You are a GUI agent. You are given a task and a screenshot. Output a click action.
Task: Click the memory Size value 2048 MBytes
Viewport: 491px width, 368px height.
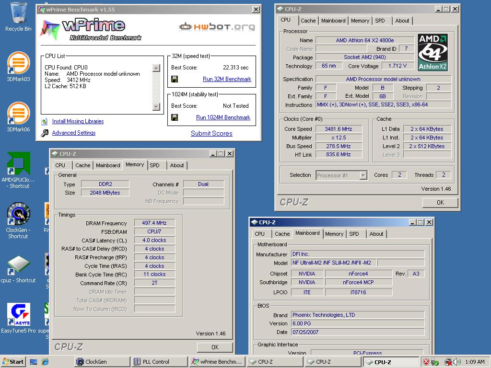pos(105,193)
